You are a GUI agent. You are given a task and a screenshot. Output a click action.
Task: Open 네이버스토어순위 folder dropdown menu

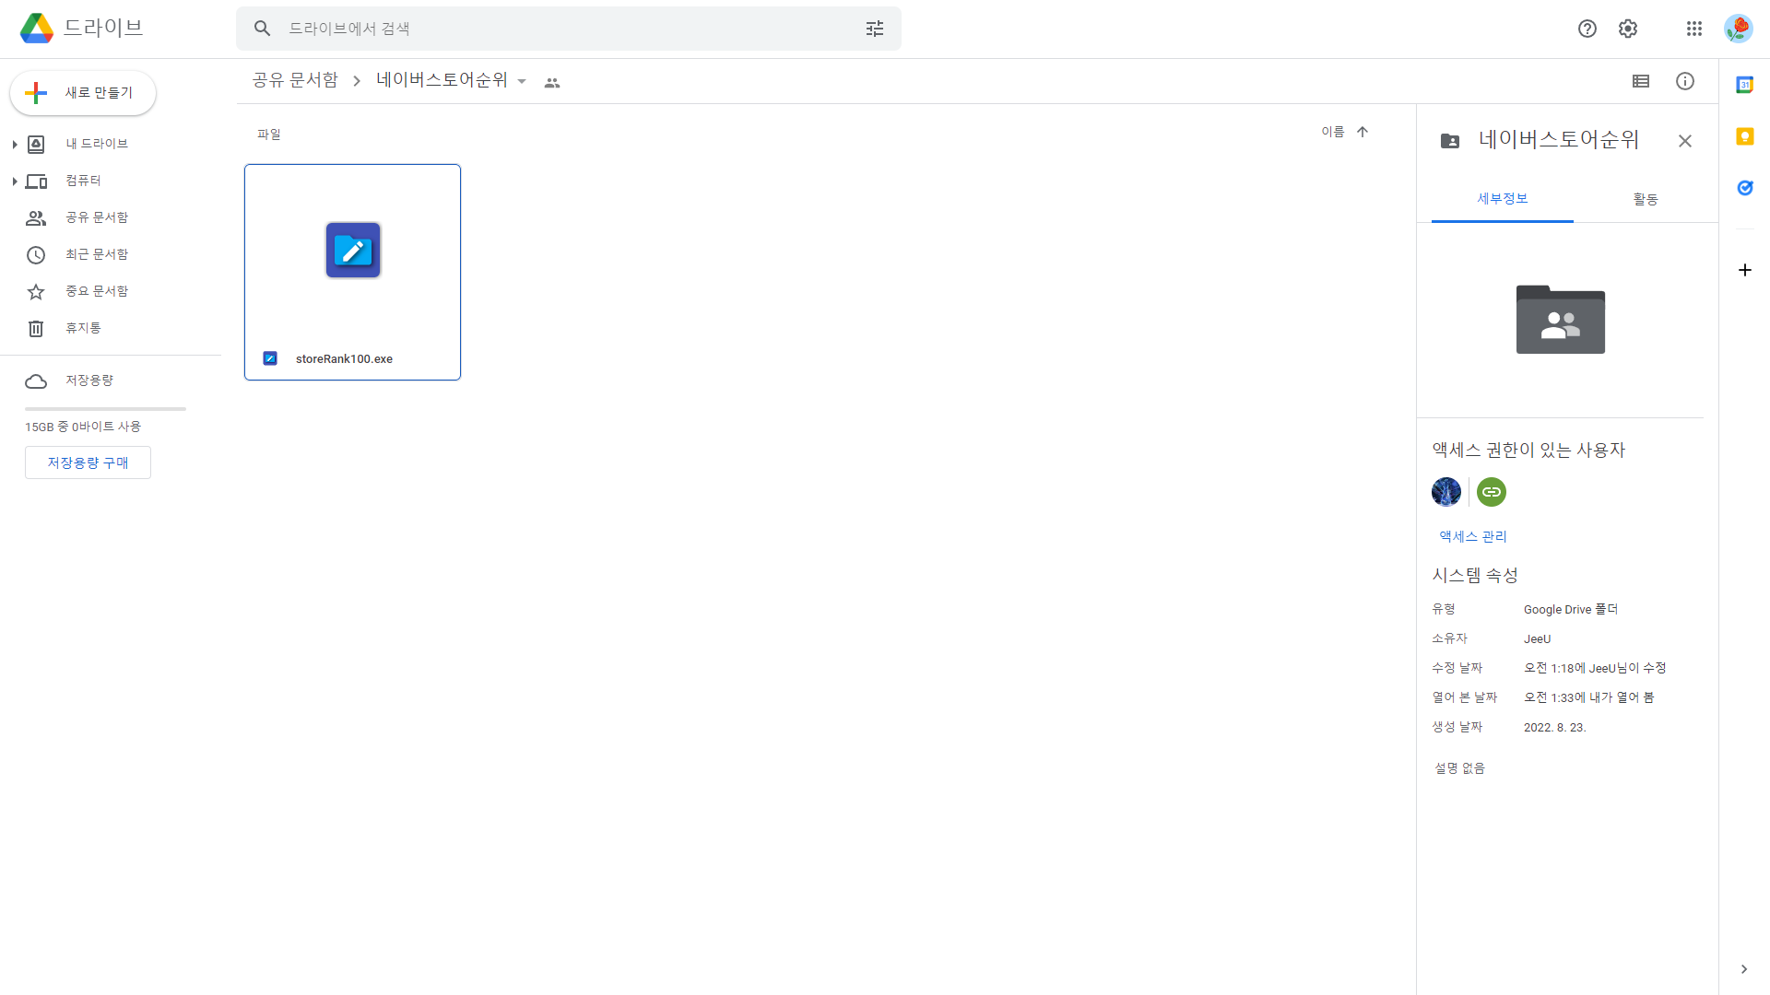tap(522, 82)
